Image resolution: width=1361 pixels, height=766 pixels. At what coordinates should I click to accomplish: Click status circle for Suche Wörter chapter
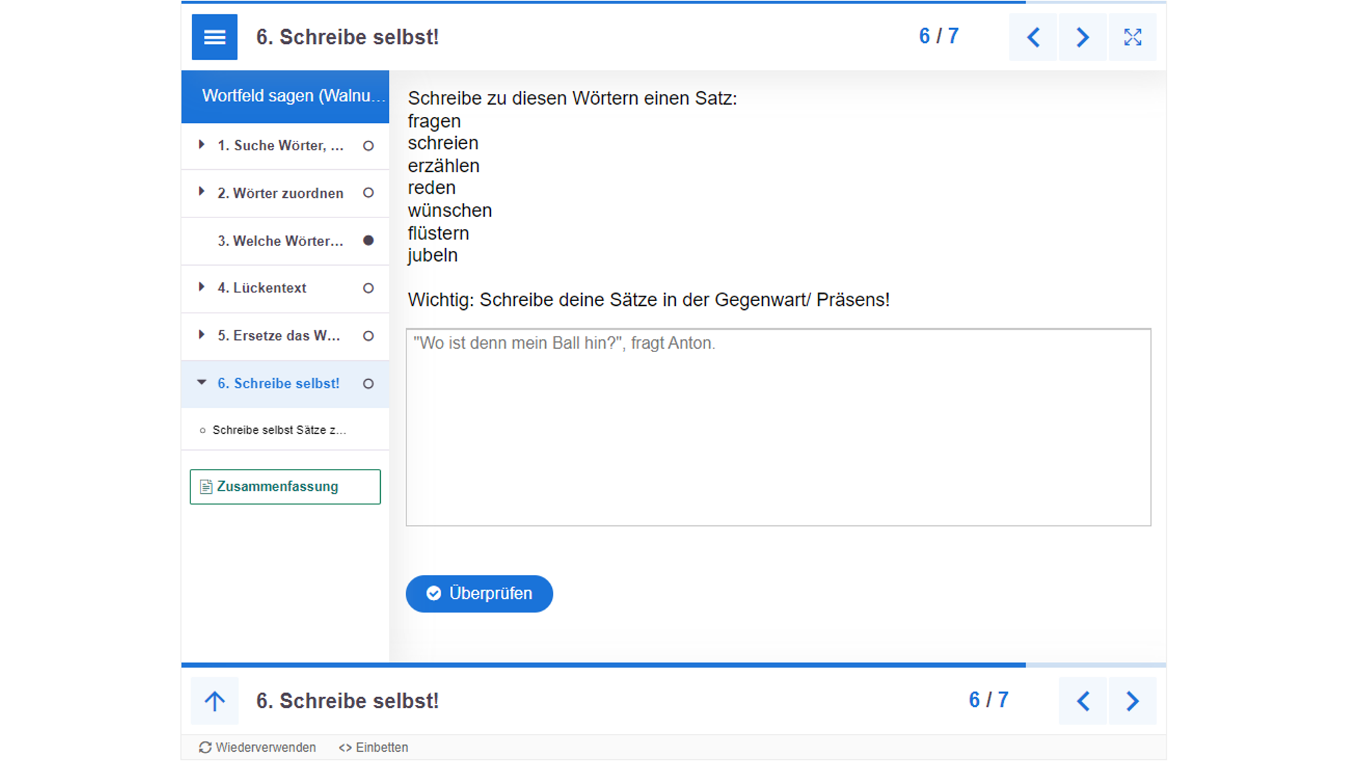coord(368,145)
